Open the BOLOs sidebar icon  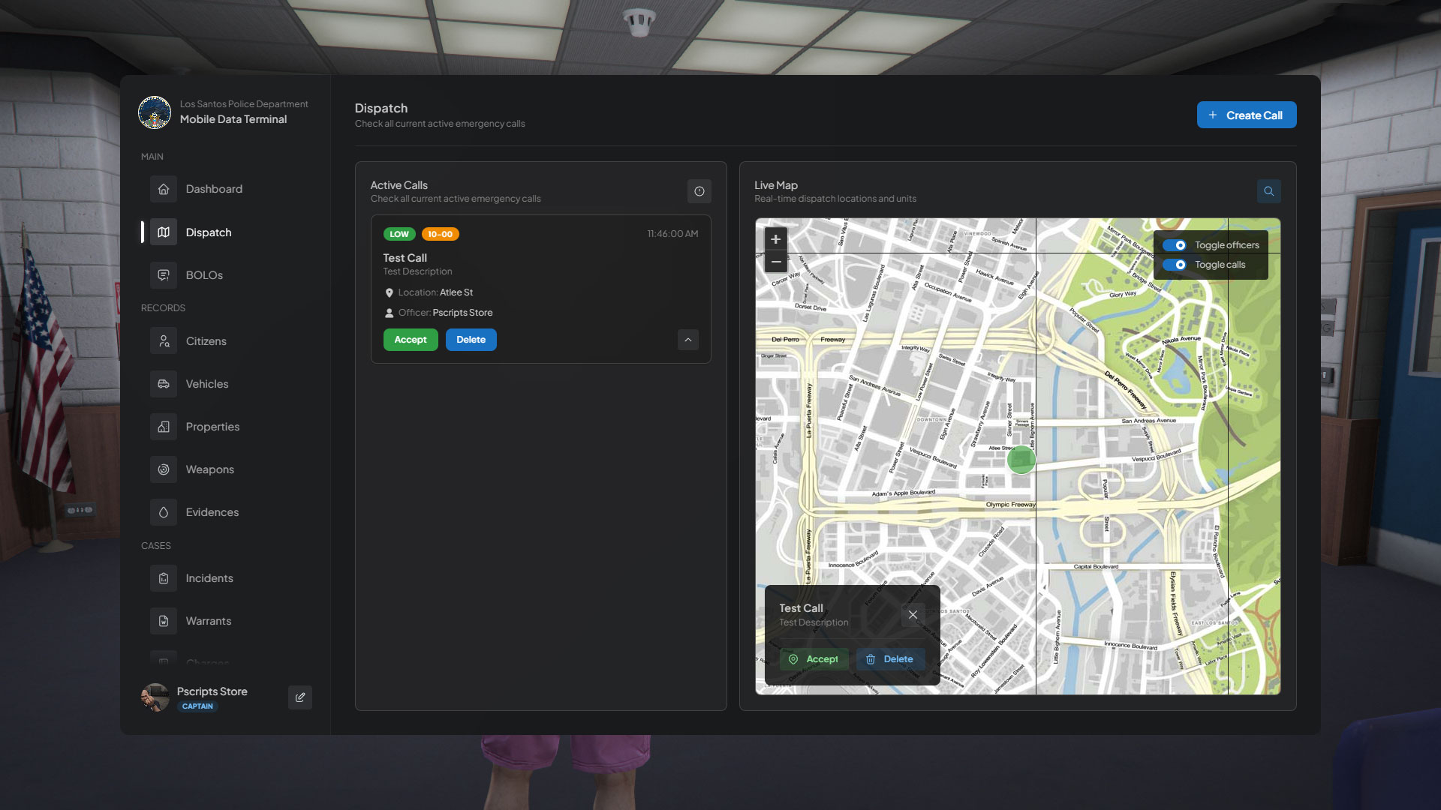(164, 275)
